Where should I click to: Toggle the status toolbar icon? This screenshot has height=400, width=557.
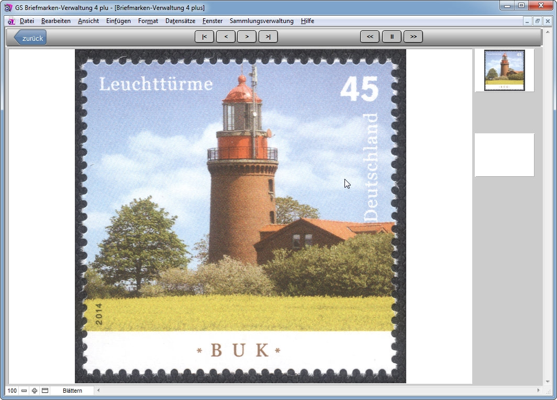(x=45, y=391)
